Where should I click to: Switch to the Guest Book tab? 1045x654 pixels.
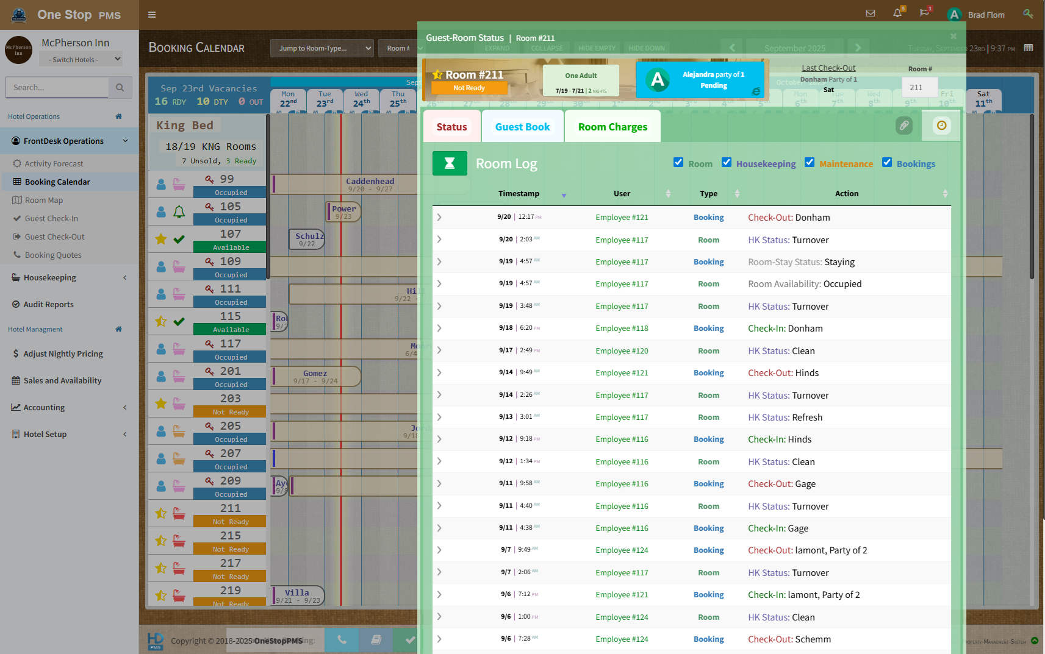[522, 127]
